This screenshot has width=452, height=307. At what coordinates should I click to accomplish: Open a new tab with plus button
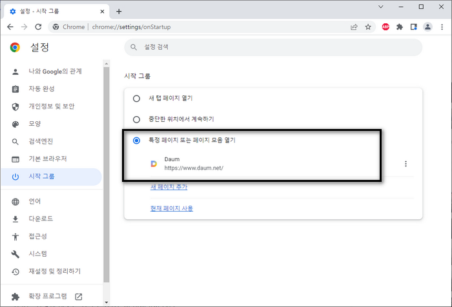pos(119,12)
